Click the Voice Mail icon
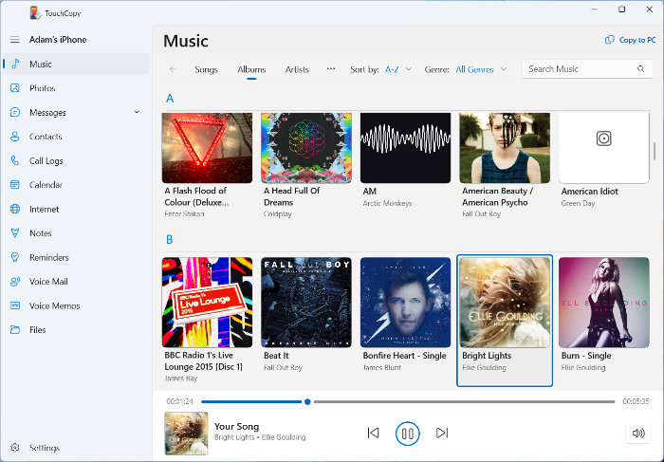This screenshot has height=462, width=664. (x=15, y=281)
